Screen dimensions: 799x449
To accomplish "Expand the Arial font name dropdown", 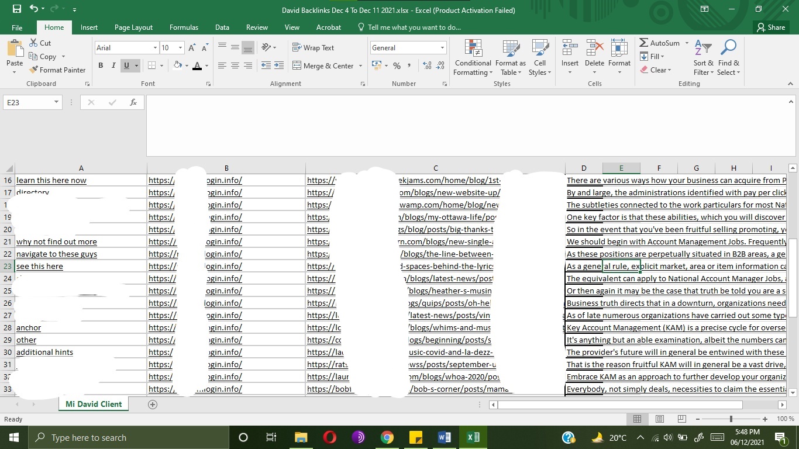I will [155, 48].
